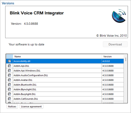The image size is (131, 113).
Task: Click the version cell of Addin.Avatar.DLL
Action: pyautogui.click(x=113, y=80)
